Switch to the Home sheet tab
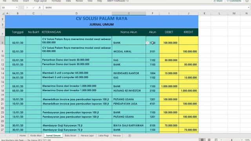This screenshot has height=141, width=251. [x=23, y=136]
